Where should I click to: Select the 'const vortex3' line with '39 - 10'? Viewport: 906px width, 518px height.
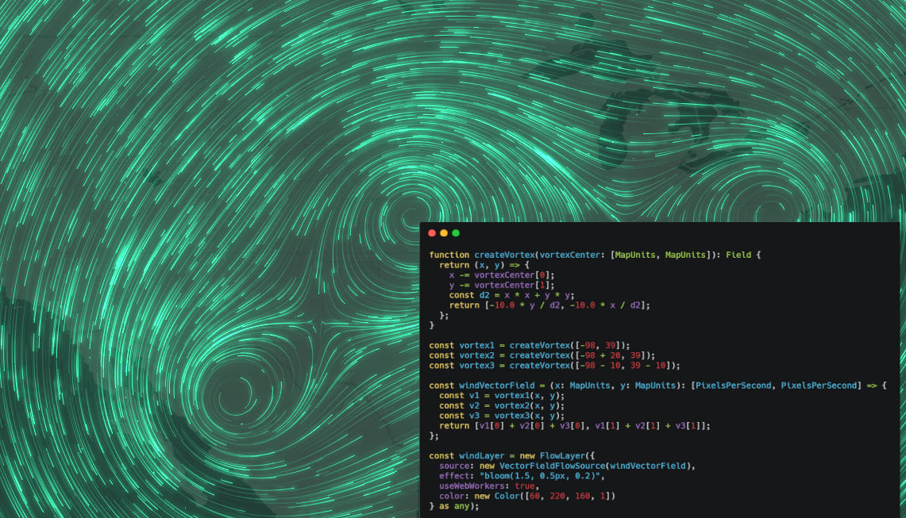(555, 366)
